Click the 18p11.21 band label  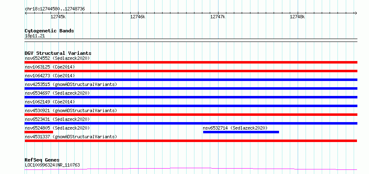35,36
